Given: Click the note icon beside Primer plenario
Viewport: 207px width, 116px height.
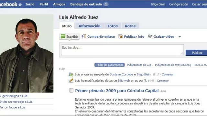Looking at the screenshot, I should tap(71, 90).
